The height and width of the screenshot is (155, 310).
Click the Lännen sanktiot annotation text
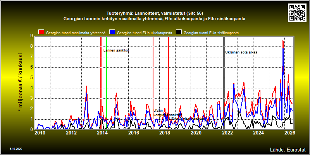116,50
